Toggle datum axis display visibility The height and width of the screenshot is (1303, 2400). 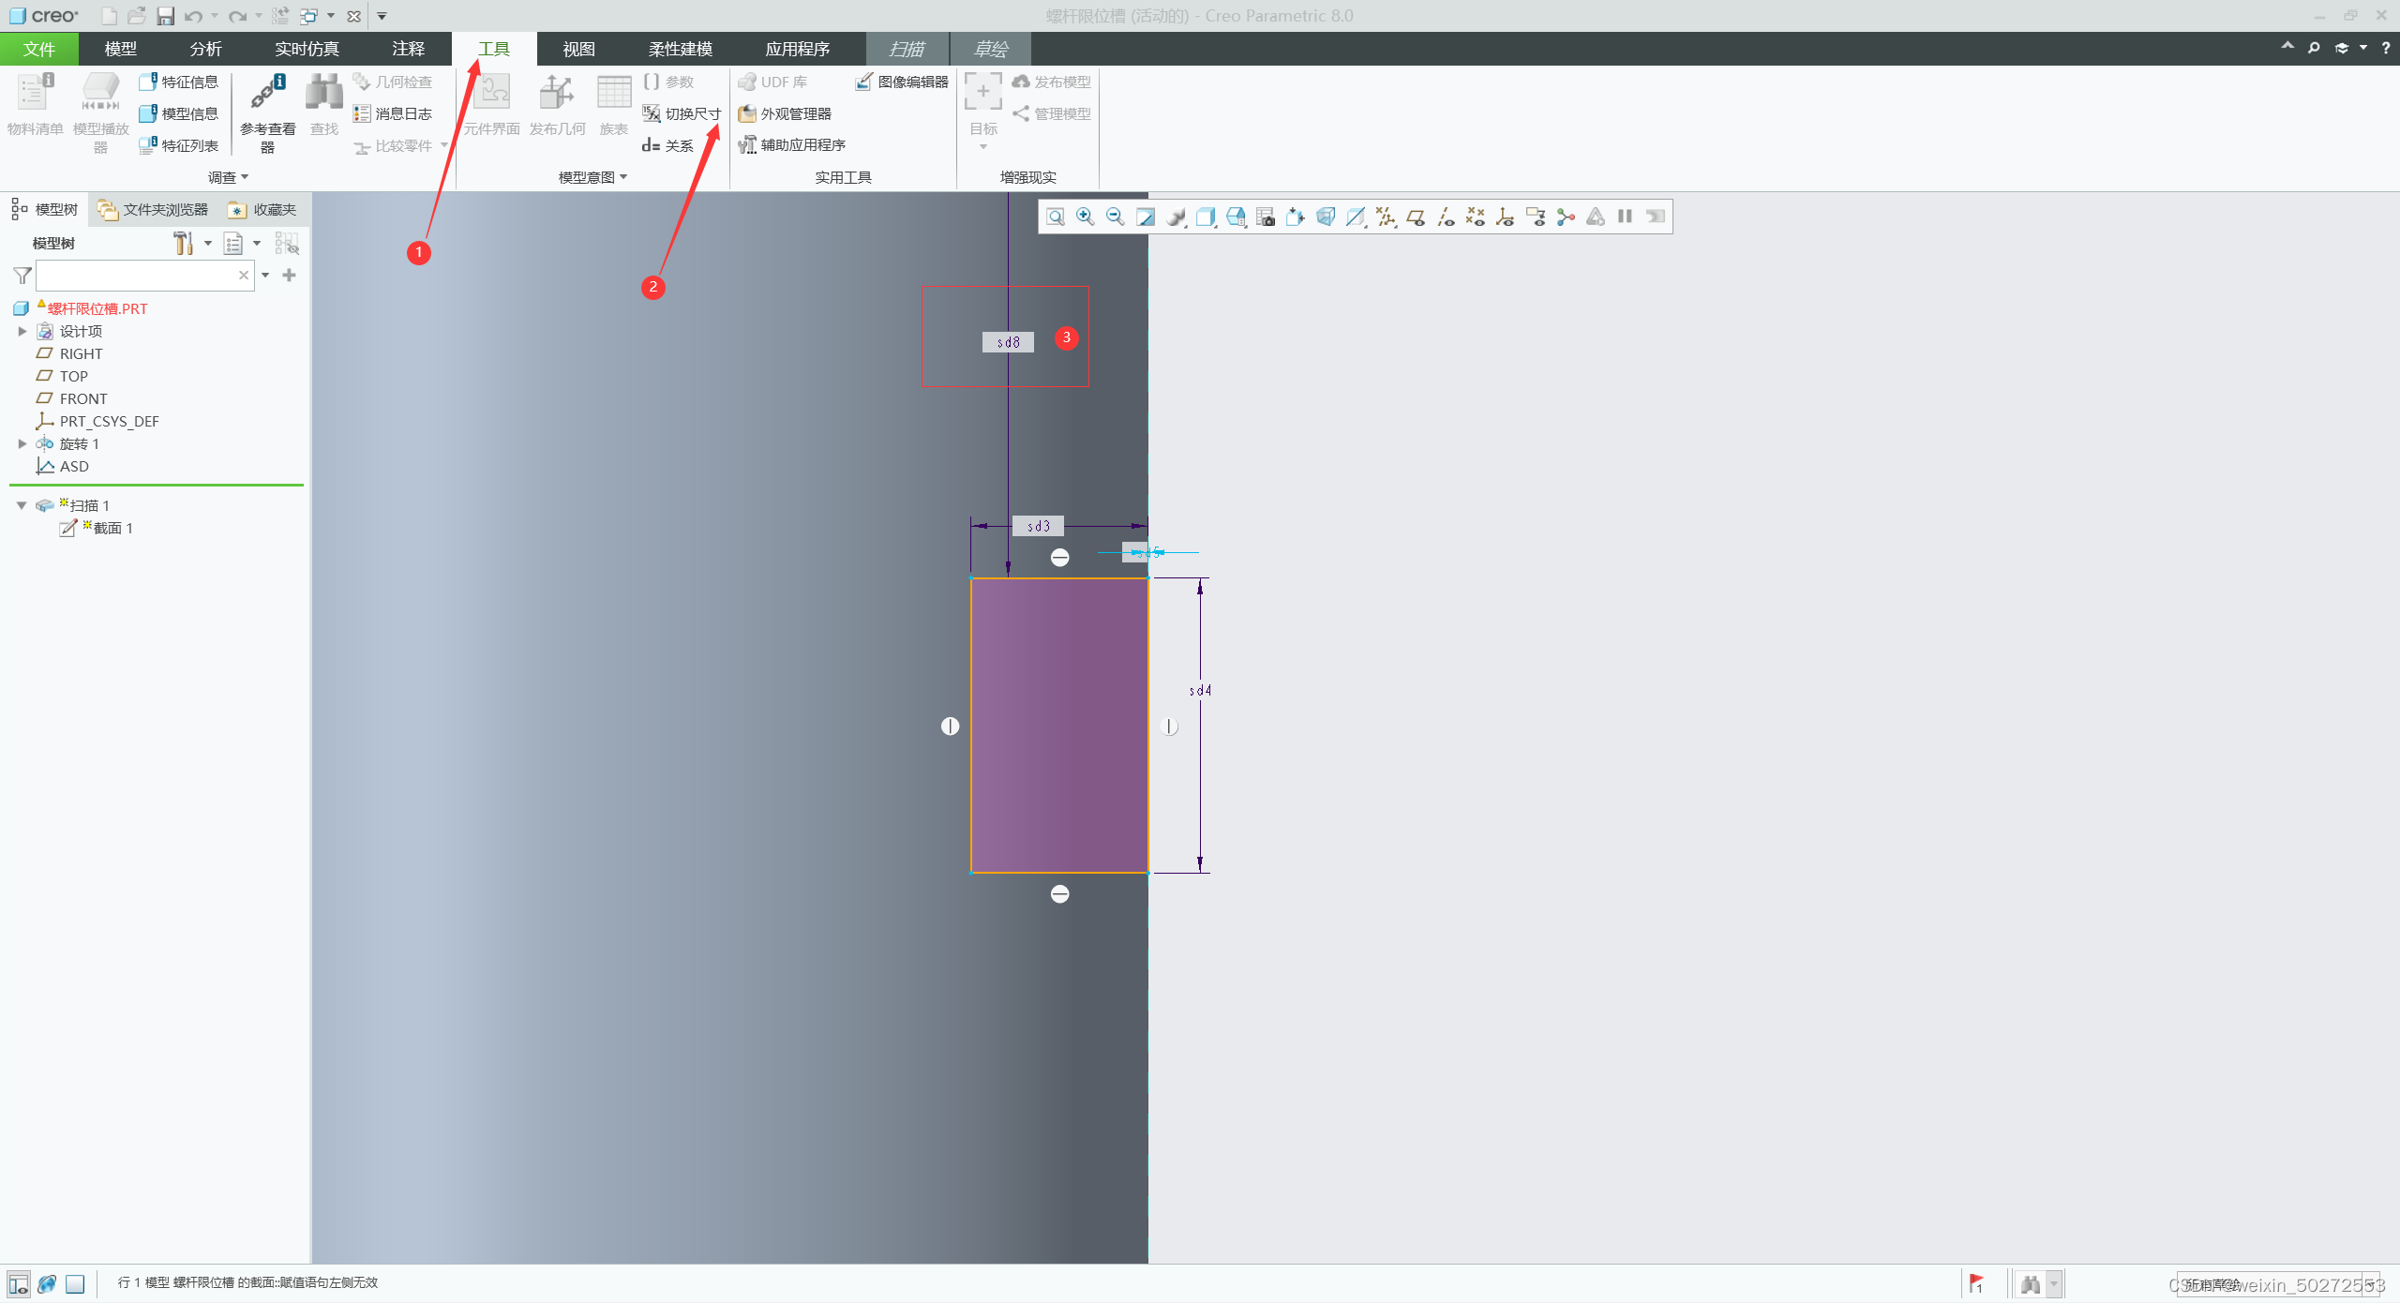tap(1446, 217)
